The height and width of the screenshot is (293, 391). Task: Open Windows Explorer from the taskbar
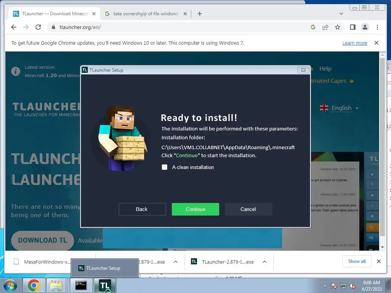coord(57,285)
